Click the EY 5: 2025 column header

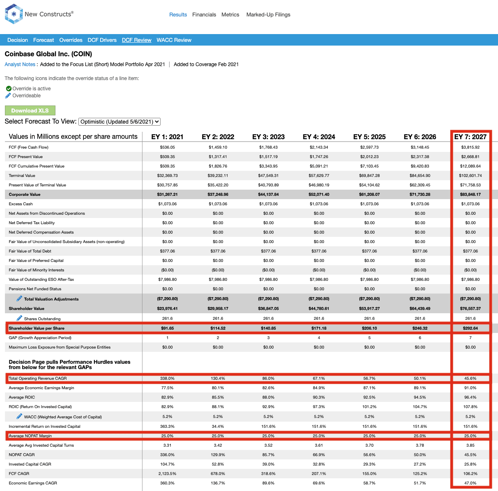(369, 137)
